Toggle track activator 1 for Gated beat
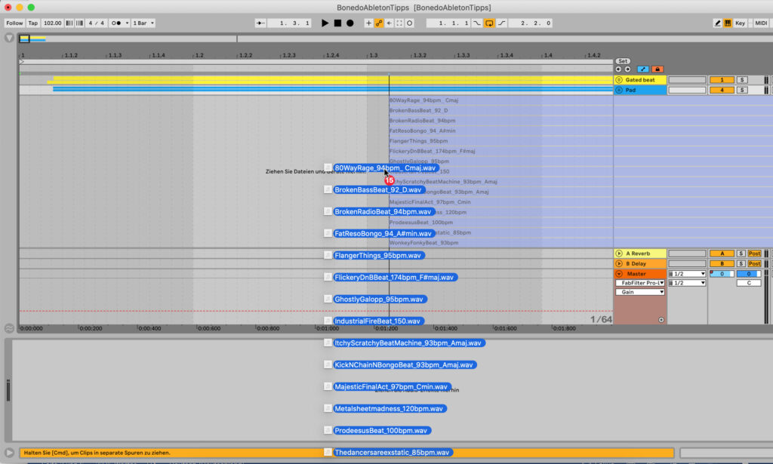 pos(722,80)
